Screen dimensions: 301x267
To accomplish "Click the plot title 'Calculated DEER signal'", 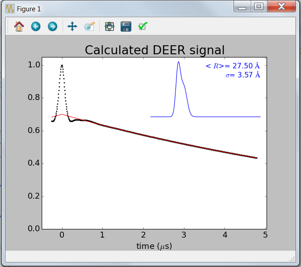I will click(155, 50).
